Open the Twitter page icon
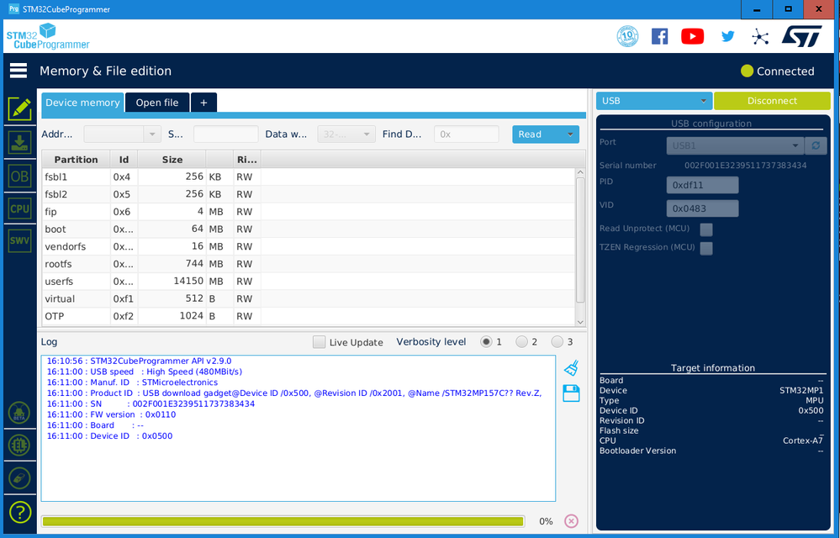840x538 pixels. pos(727,36)
